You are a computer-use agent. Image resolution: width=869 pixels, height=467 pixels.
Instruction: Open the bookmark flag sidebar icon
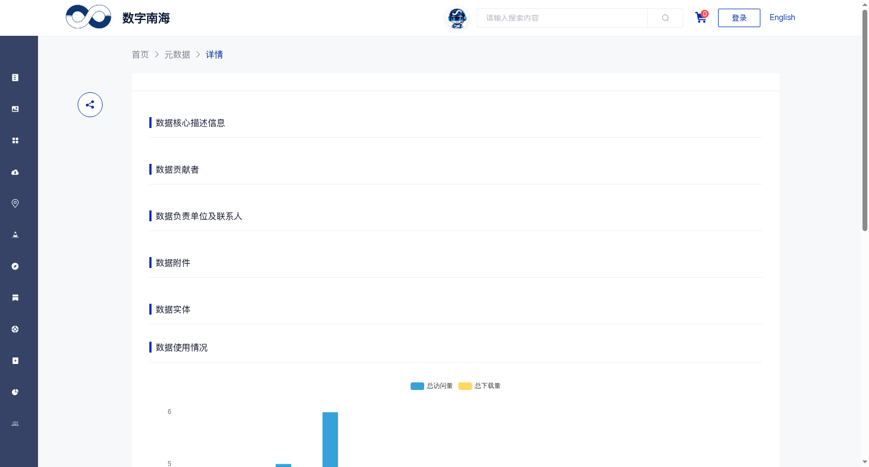click(x=15, y=298)
